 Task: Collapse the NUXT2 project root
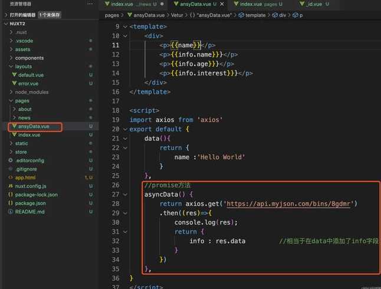click(6, 24)
